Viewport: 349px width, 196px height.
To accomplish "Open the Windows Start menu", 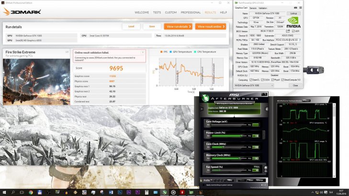I will (x=4, y=192).
